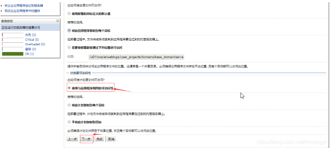Click the 完成 button

coord(99,139)
